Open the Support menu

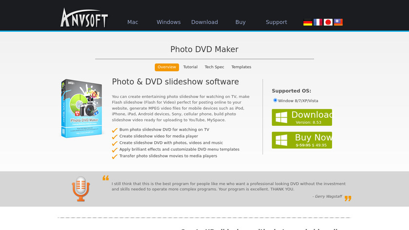click(x=276, y=22)
